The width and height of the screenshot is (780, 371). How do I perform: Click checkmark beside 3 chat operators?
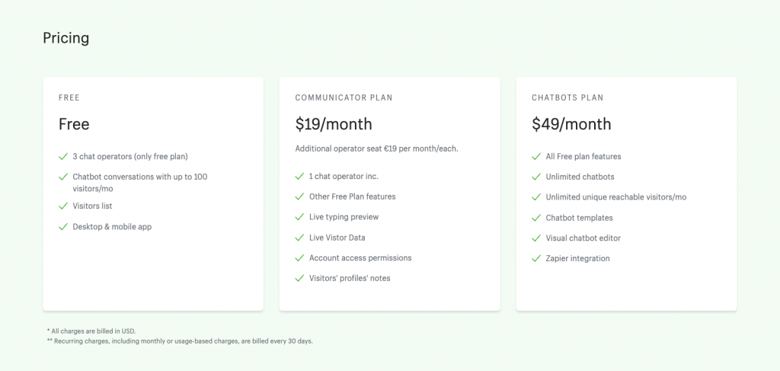click(x=63, y=157)
